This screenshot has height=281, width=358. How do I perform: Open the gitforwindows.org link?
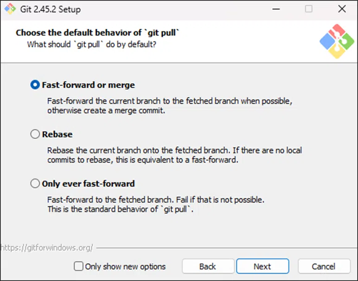click(47, 248)
